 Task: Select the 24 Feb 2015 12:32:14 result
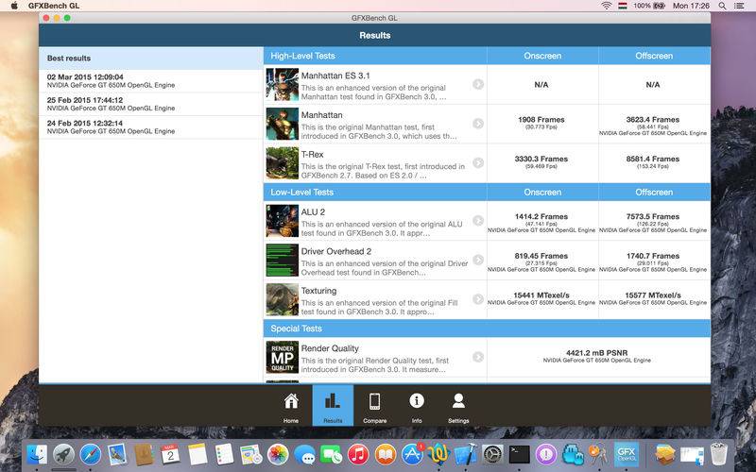[151, 127]
